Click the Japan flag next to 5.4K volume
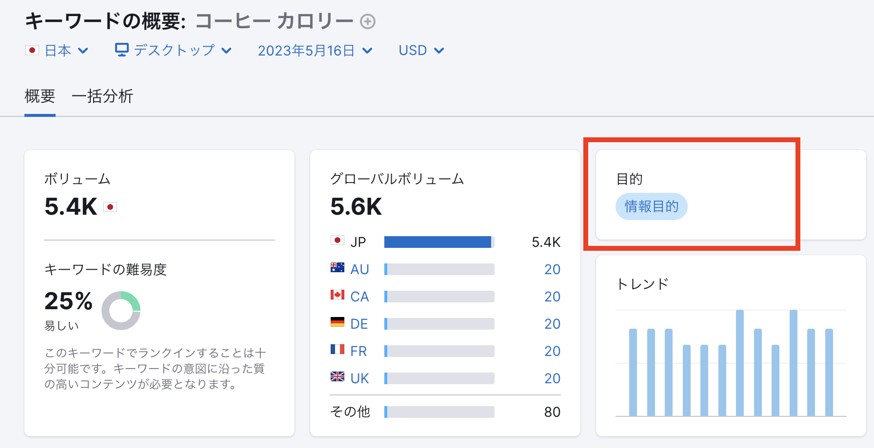This screenshot has width=874, height=448. (x=110, y=207)
